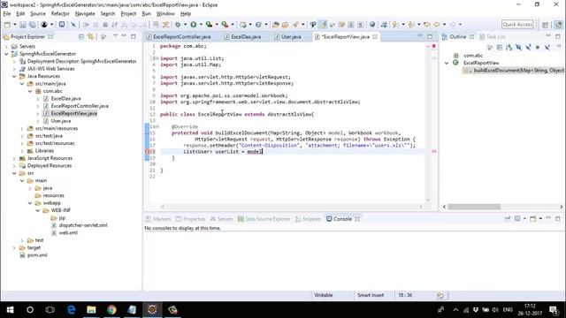Select pom.xml in Project Explorer

37,255
